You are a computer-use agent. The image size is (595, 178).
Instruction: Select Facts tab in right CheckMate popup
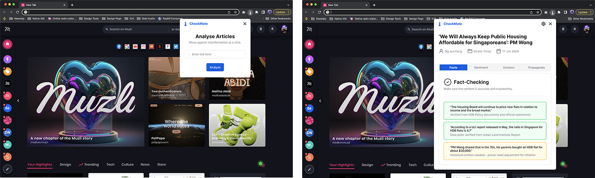pos(453,67)
